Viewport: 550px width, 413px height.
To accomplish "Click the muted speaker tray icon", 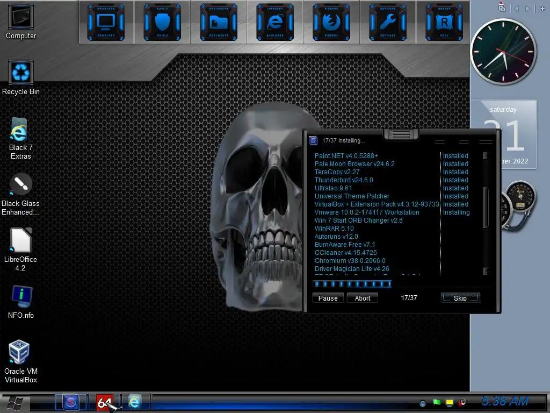I will click(462, 403).
